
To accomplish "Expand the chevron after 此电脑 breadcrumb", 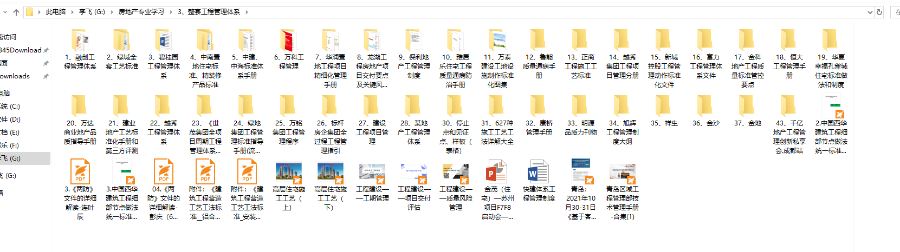I will (73, 12).
